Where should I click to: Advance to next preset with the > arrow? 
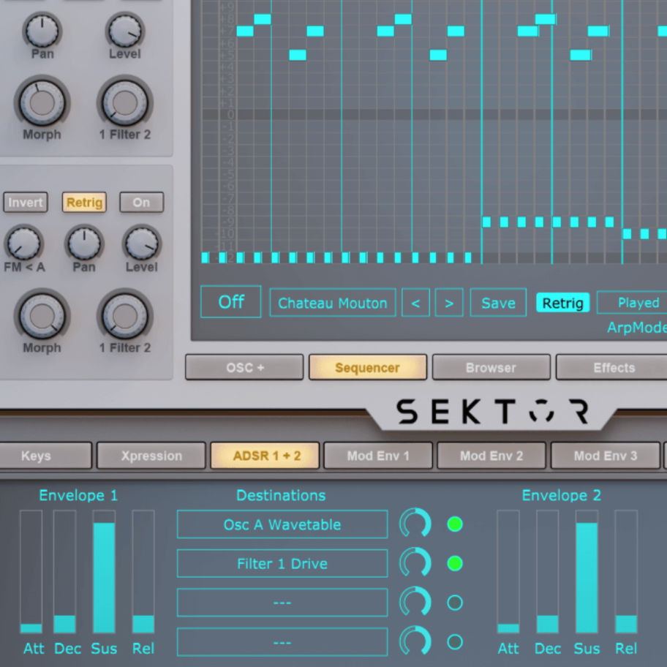(448, 302)
